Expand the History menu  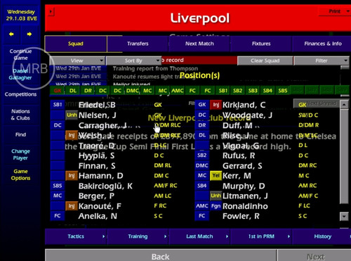322,236
